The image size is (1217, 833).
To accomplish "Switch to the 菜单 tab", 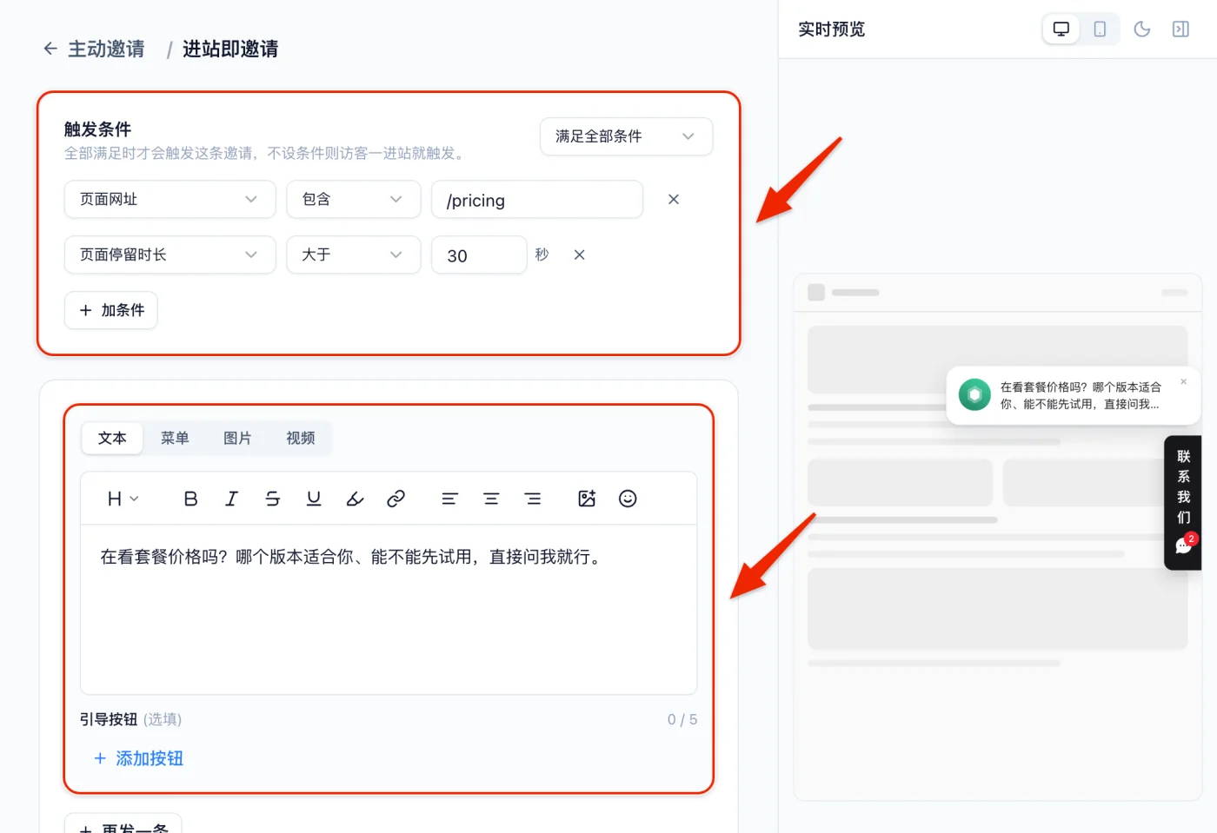I will click(x=175, y=439).
